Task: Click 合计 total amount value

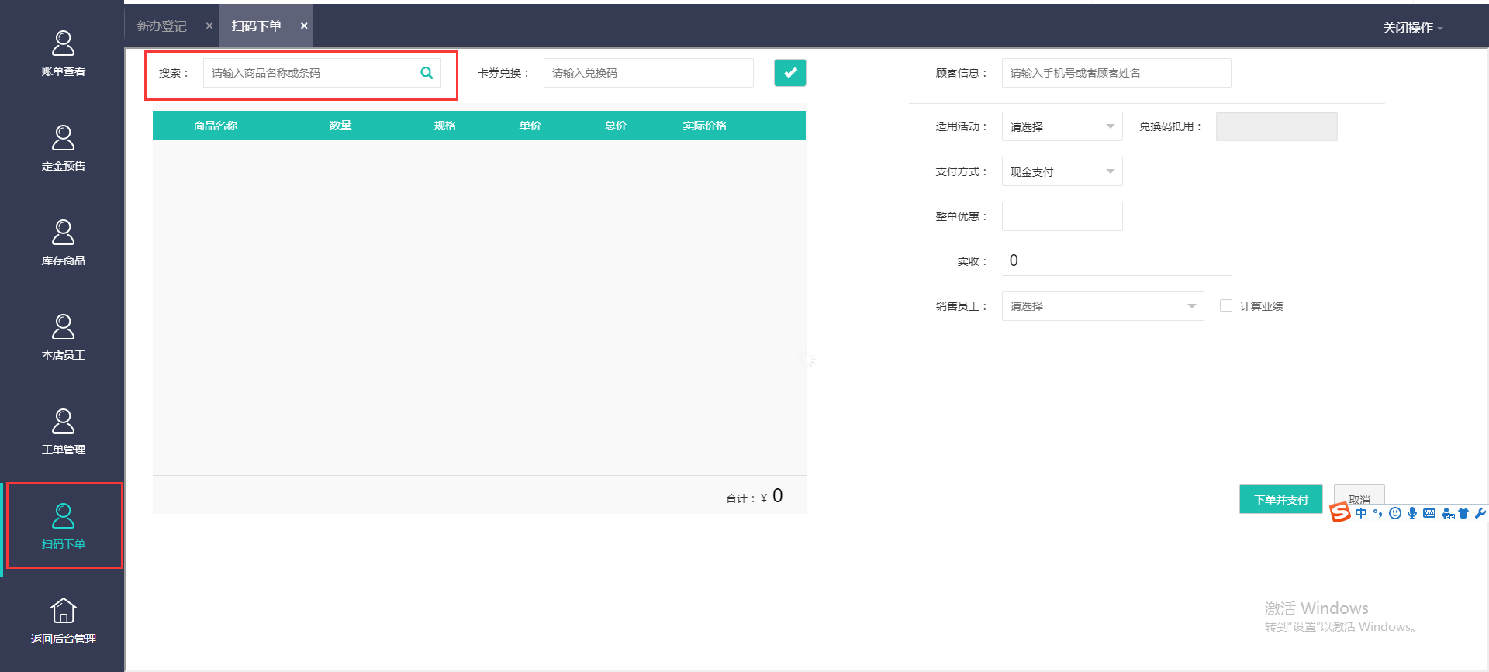Action: pyautogui.click(x=777, y=496)
